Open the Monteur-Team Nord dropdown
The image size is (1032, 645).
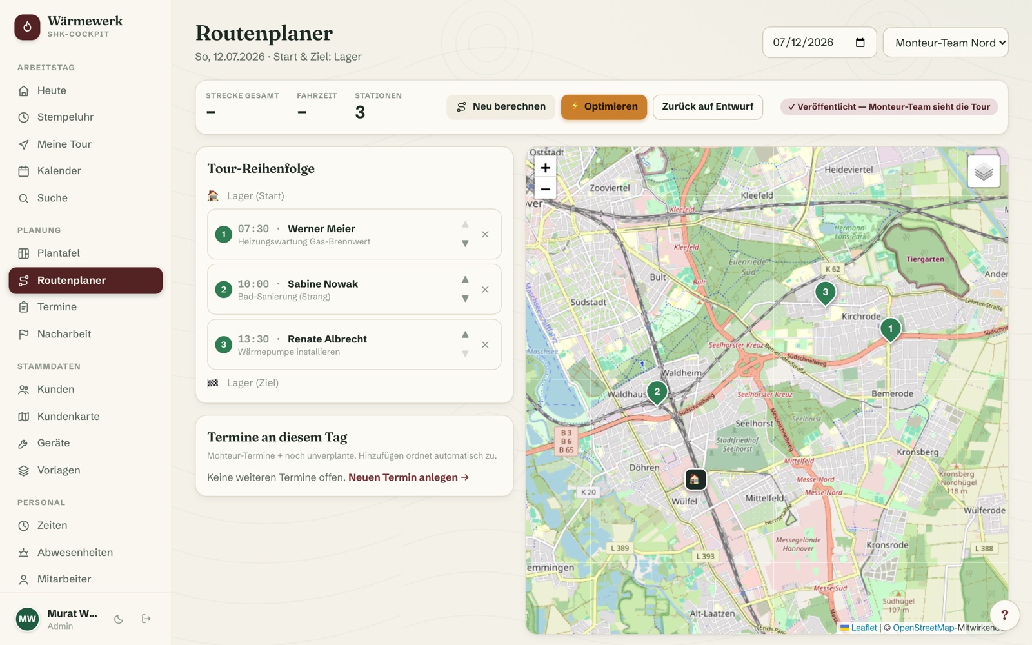[946, 43]
